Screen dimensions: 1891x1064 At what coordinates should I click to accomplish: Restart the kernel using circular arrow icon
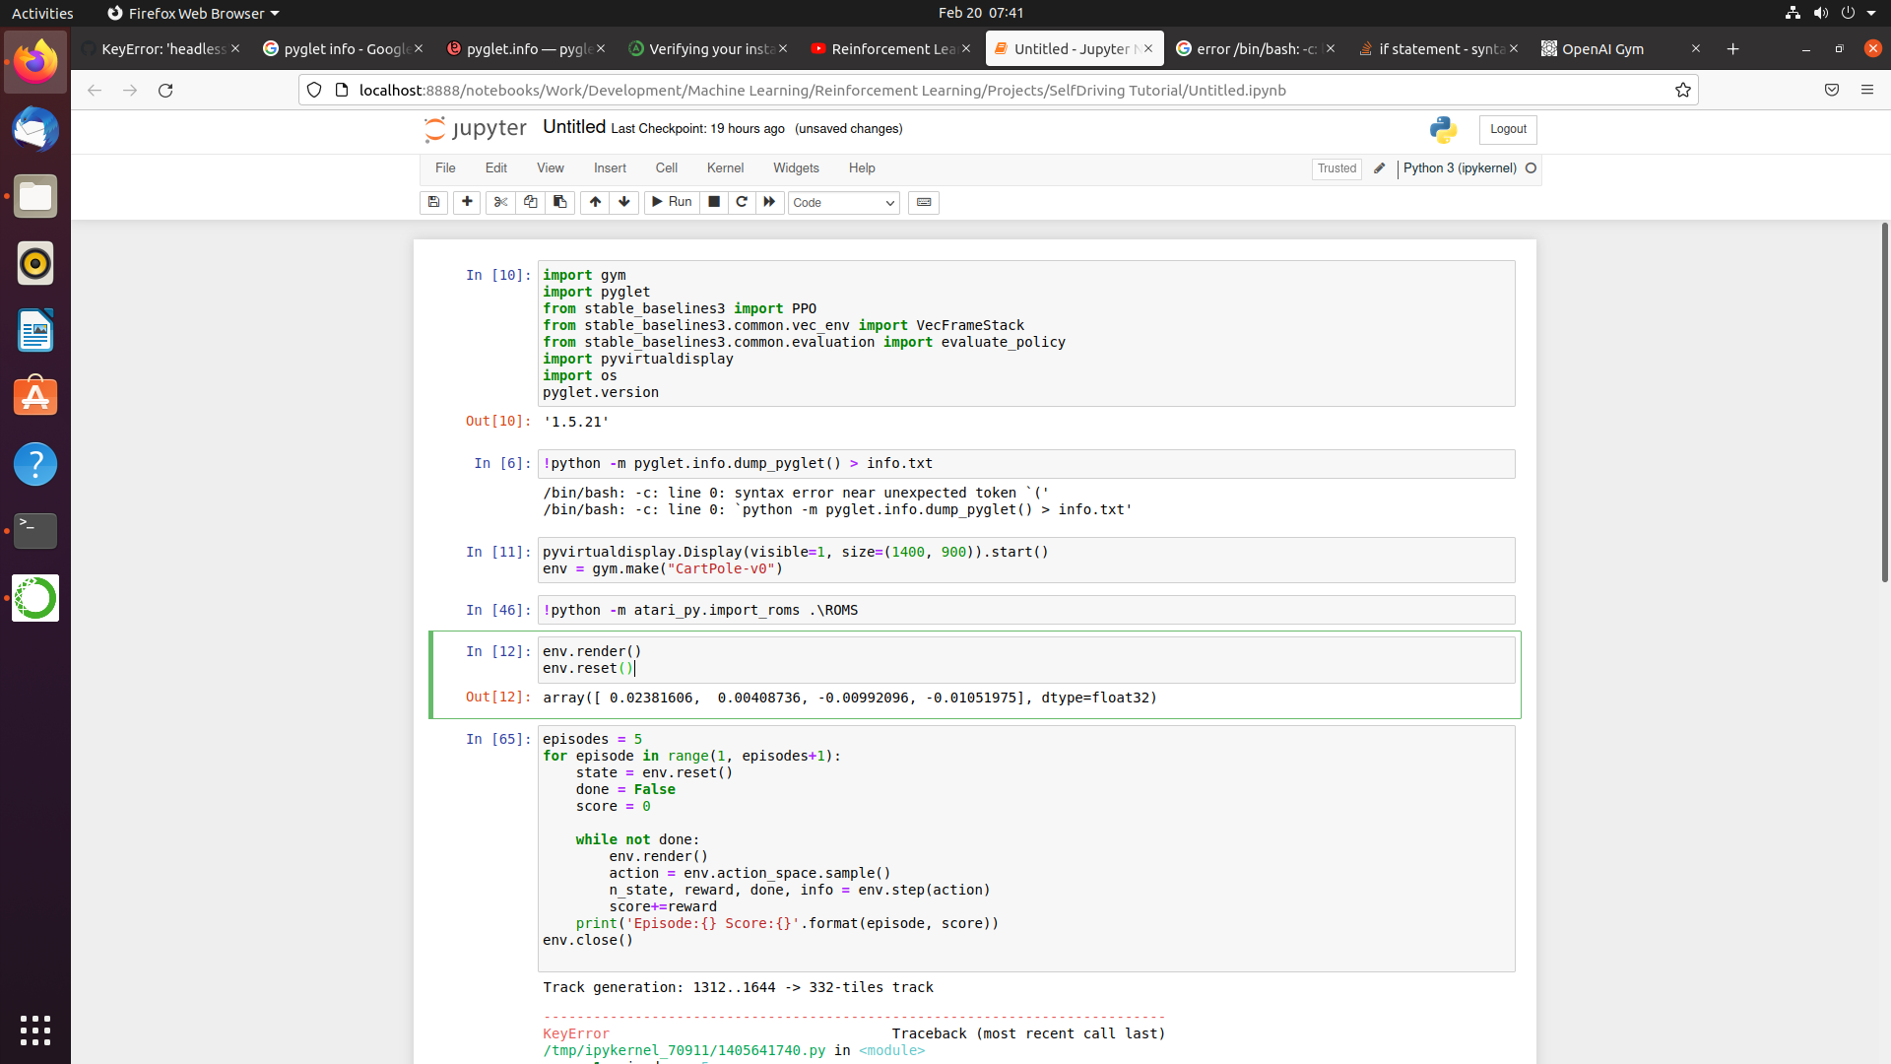tap(741, 202)
